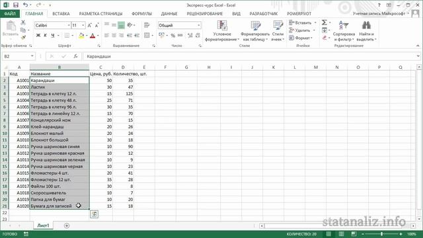Apply accounting number format
423x238 pixels.
click(x=161, y=35)
